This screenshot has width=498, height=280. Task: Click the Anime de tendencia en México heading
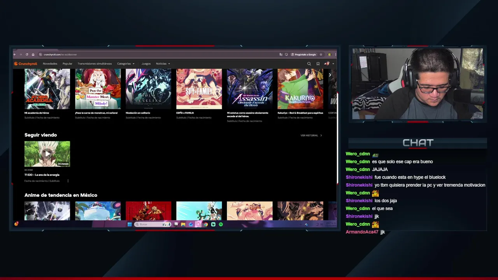pos(61,195)
